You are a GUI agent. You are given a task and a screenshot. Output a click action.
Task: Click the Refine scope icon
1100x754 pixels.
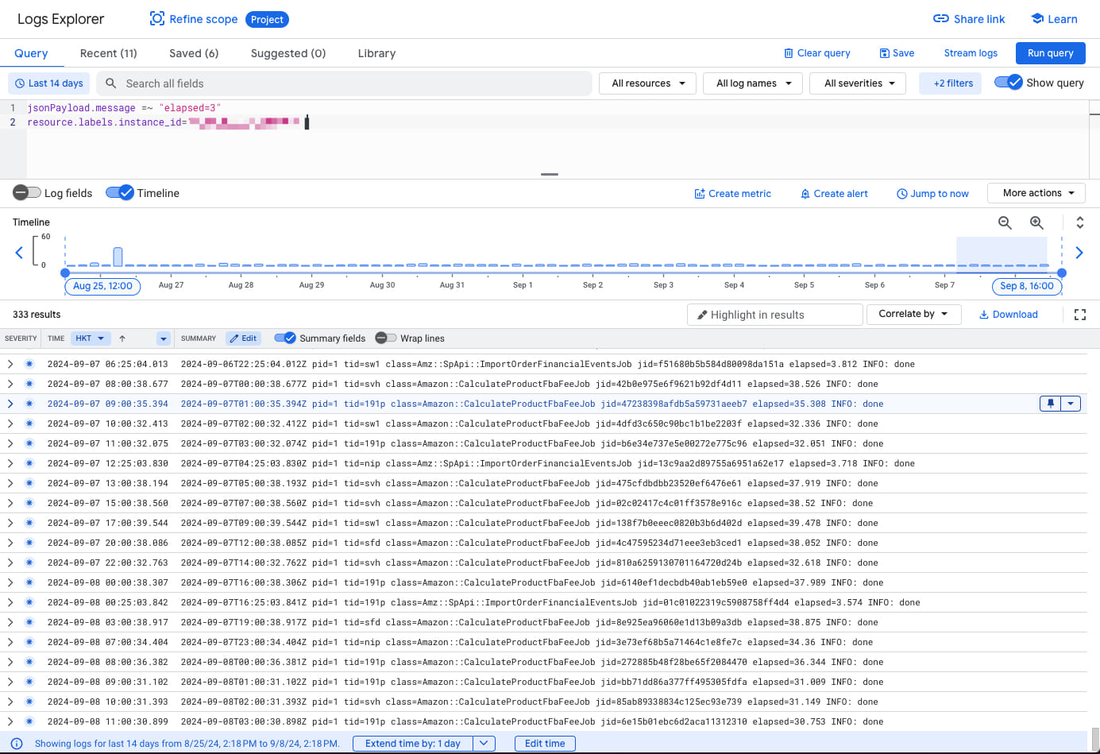(x=157, y=19)
